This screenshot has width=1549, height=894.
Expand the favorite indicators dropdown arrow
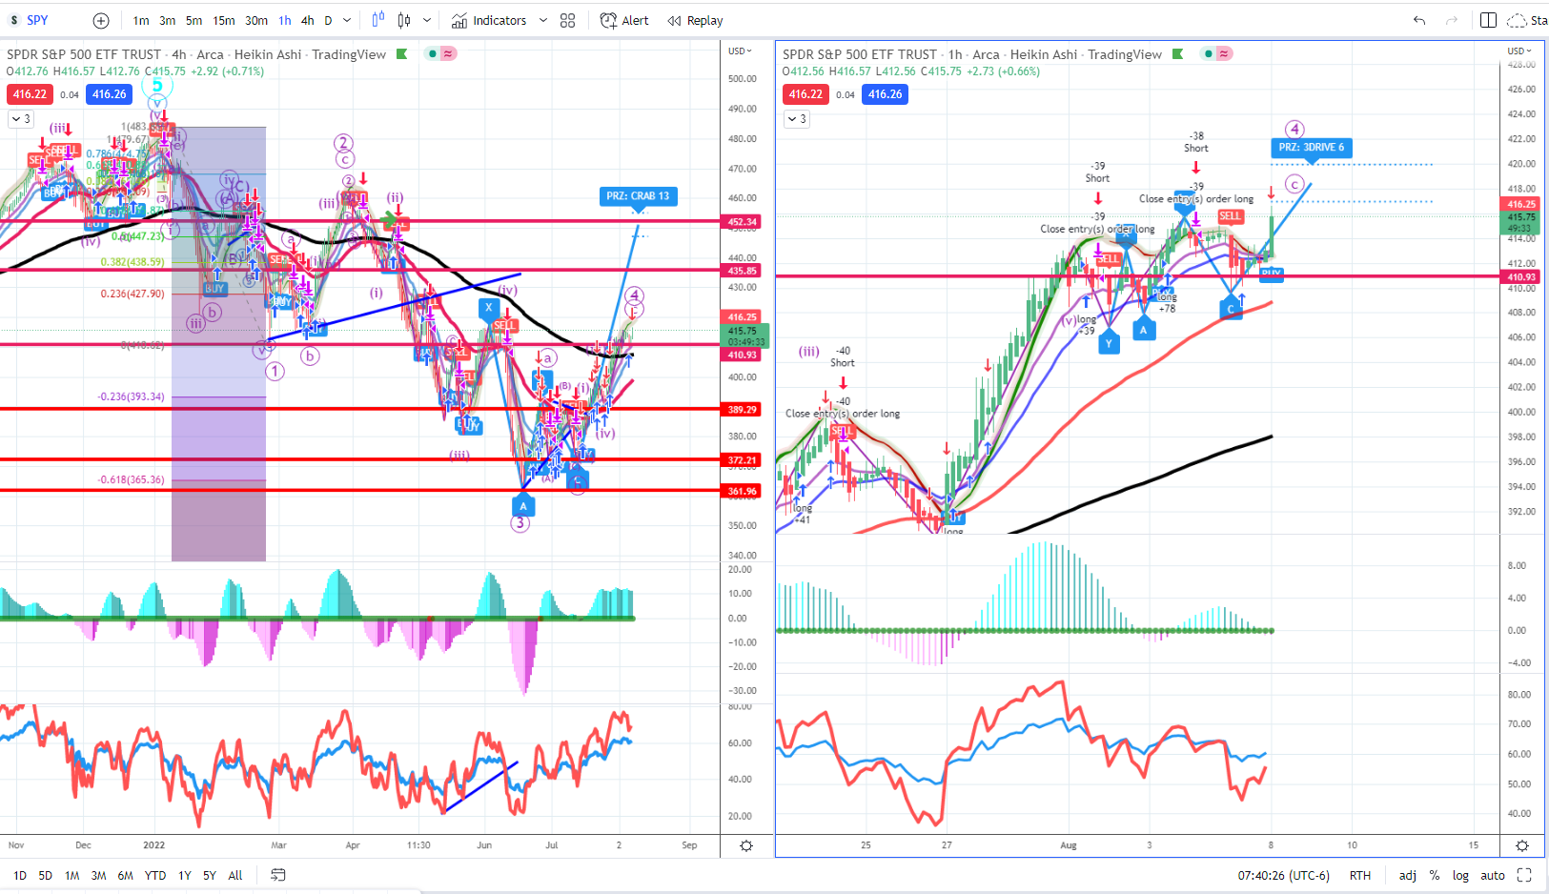[x=542, y=20]
